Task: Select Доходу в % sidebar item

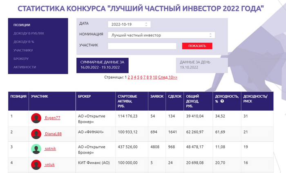Action: tap(24, 42)
